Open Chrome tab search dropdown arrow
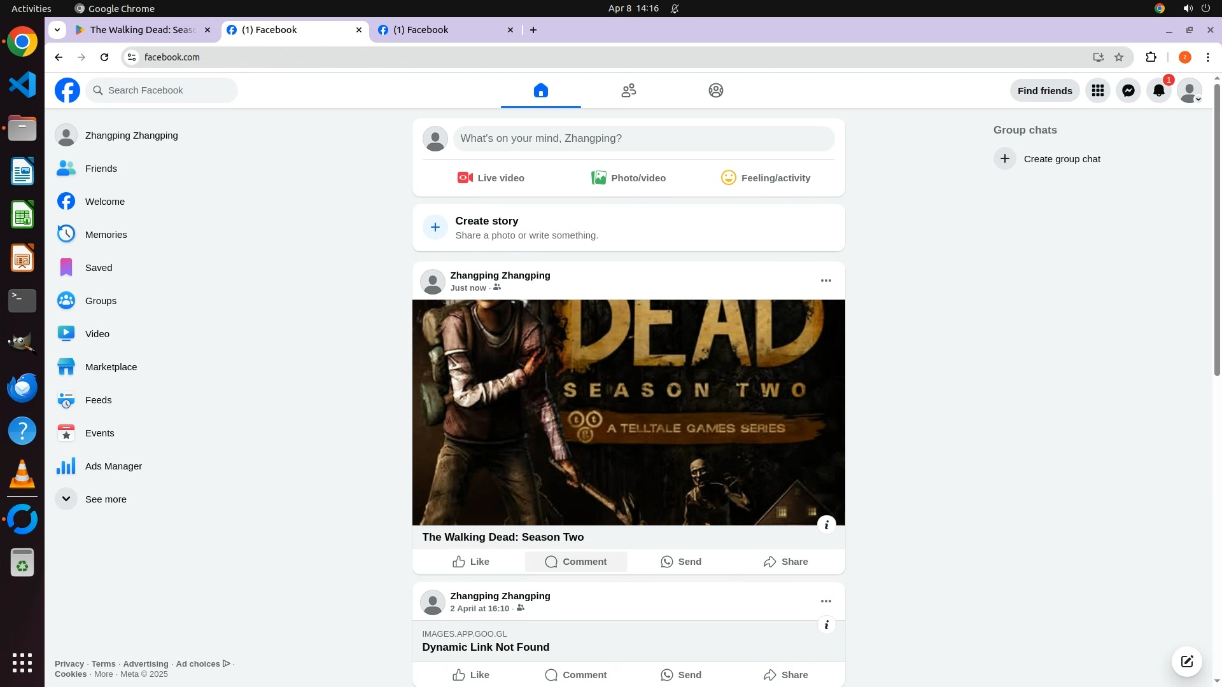Viewport: 1222px width, 687px height. tap(57, 30)
